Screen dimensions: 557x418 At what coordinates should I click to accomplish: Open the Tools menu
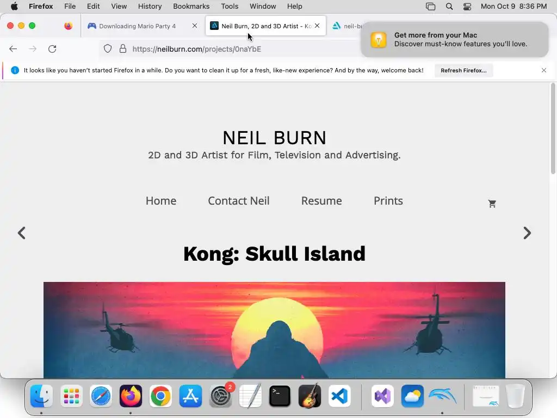point(230,7)
